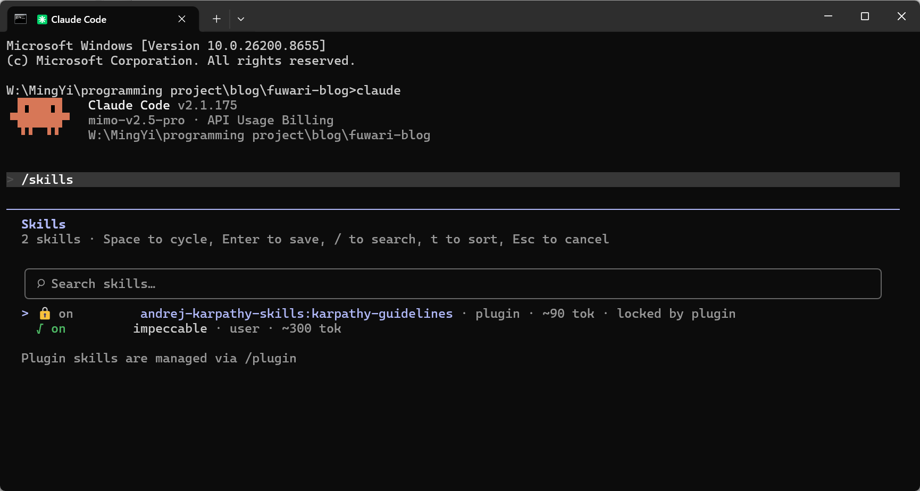Toggle the 'on' state of impeccable skill

[58, 329]
